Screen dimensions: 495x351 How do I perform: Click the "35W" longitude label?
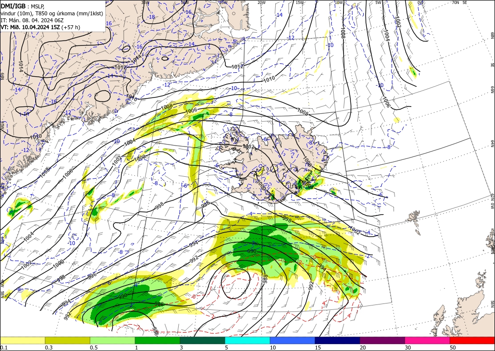coord(145,2)
